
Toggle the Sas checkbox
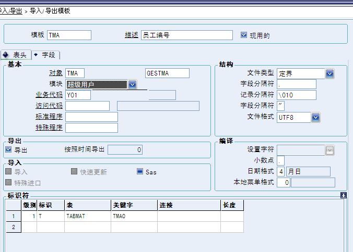tap(140, 172)
